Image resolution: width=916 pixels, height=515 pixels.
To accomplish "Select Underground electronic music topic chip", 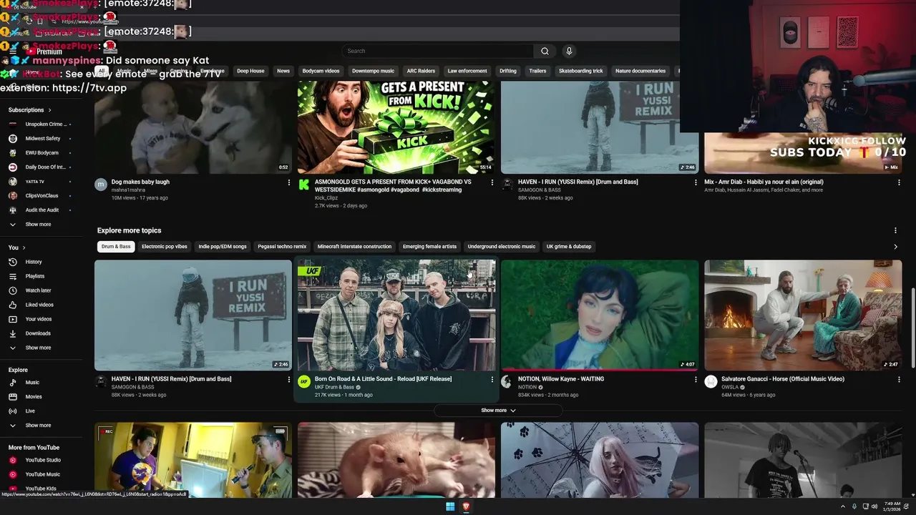I will click(x=502, y=247).
